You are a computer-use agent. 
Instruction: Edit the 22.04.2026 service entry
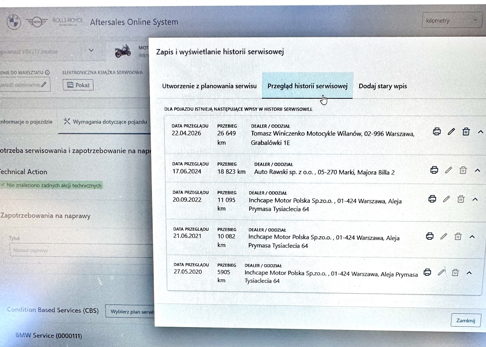(x=451, y=132)
